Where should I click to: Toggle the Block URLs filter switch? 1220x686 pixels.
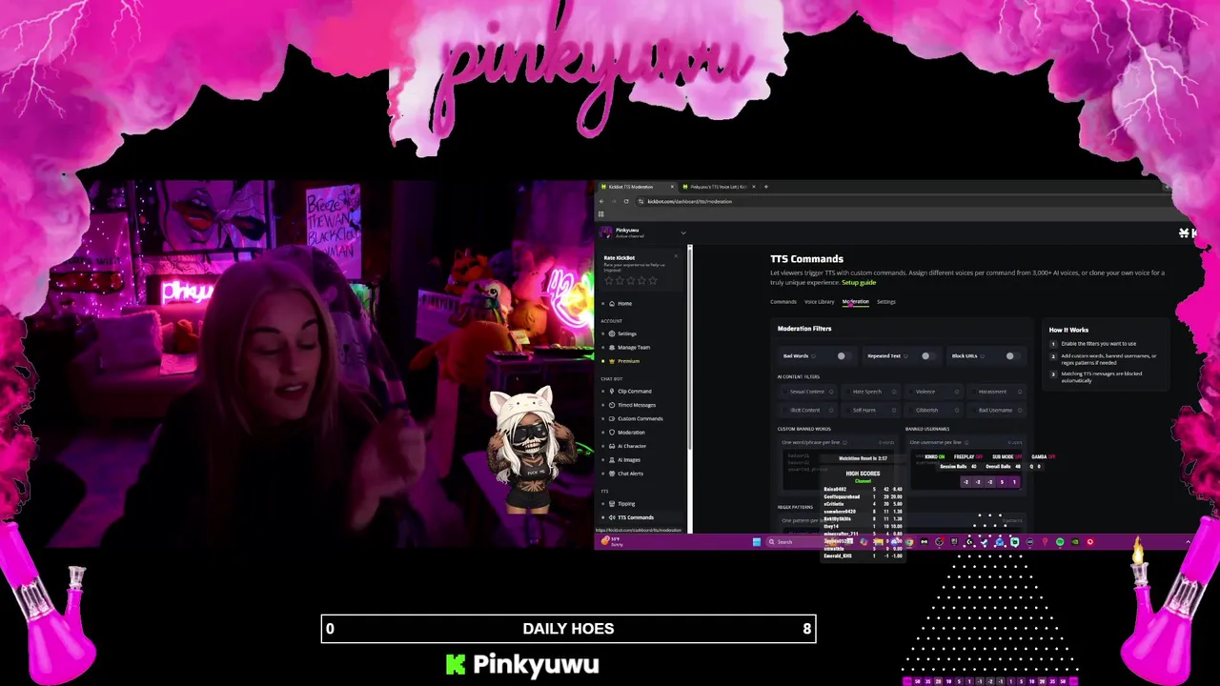point(1012,356)
